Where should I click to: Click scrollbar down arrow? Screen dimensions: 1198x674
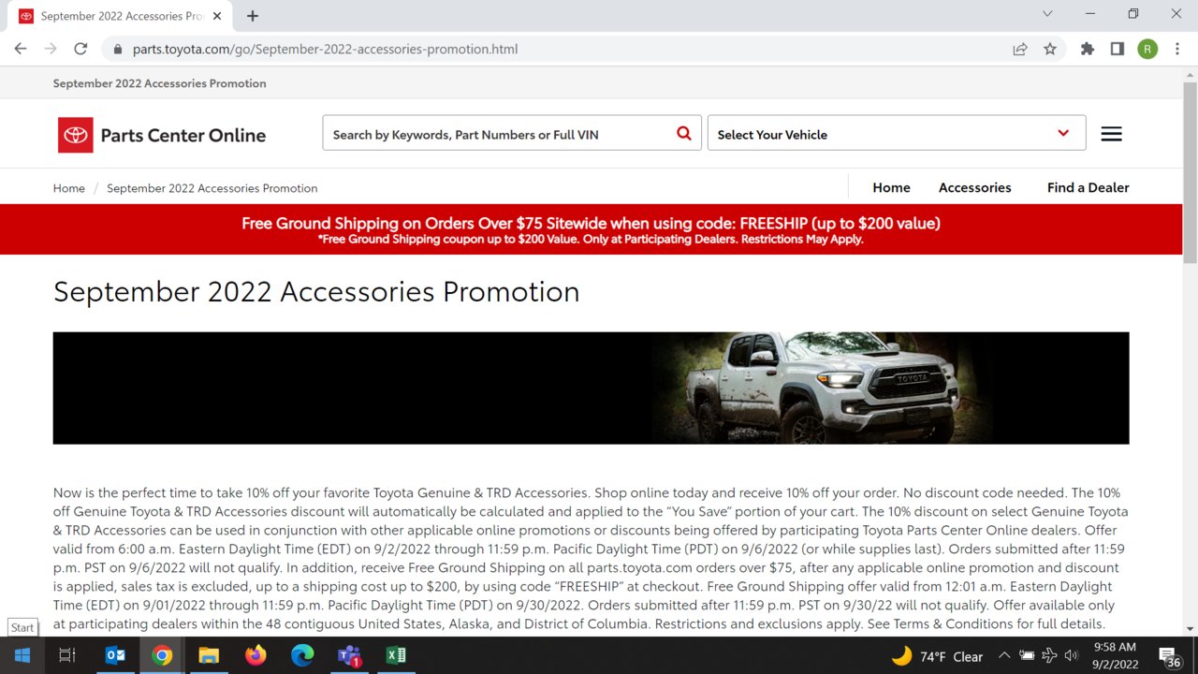pyautogui.click(x=1190, y=629)
